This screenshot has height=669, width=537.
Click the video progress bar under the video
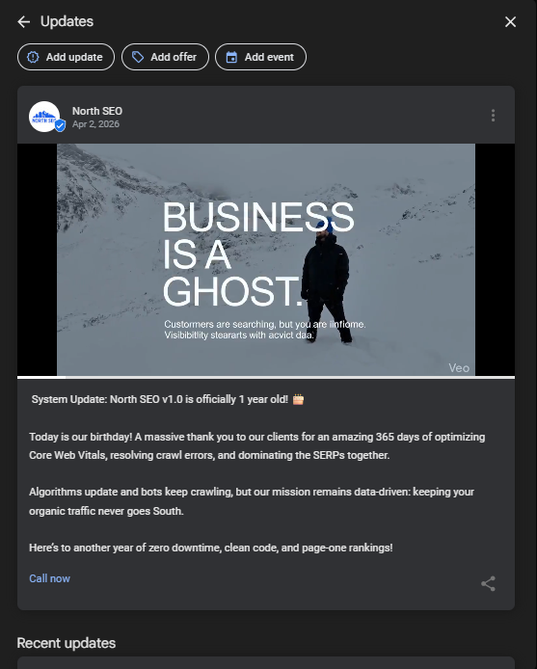coord(265,377)
